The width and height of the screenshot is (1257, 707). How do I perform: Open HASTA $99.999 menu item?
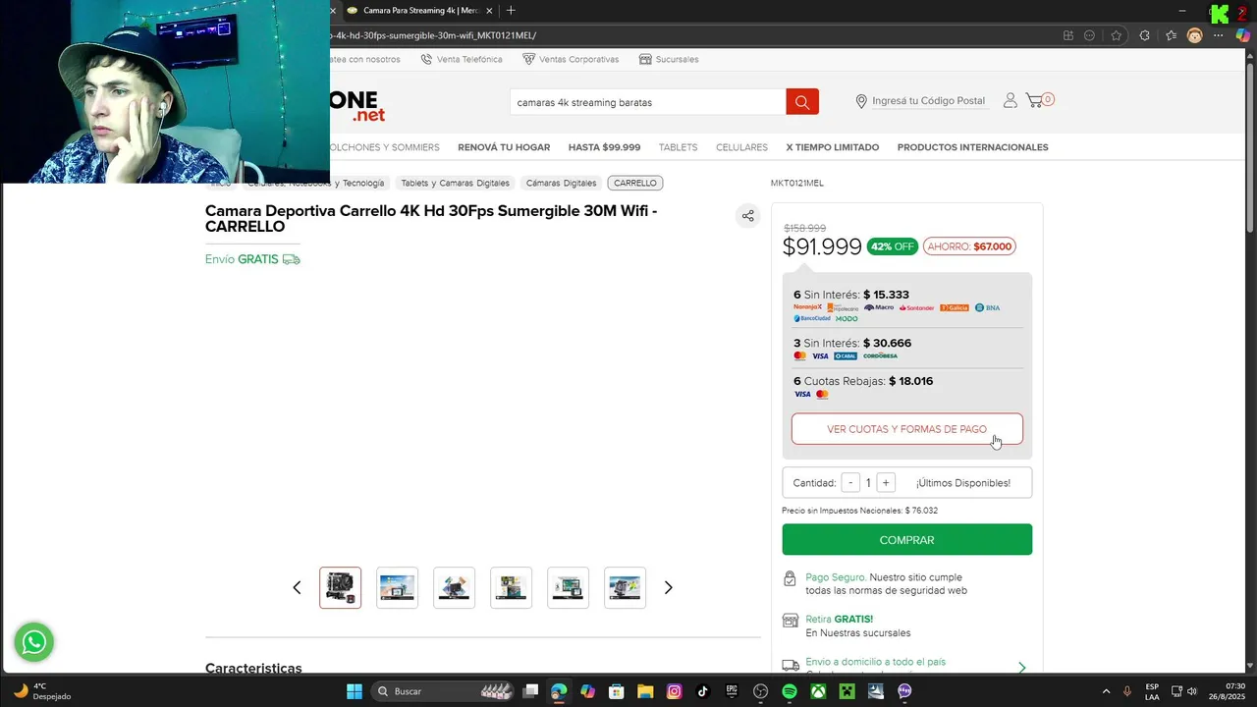[604, 147]
